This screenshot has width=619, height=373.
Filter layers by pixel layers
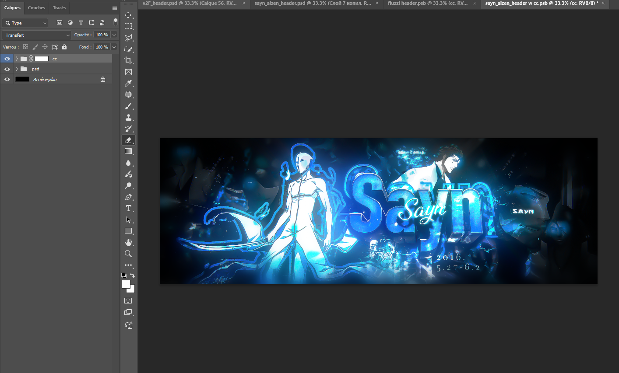click(x=60, y=23)
